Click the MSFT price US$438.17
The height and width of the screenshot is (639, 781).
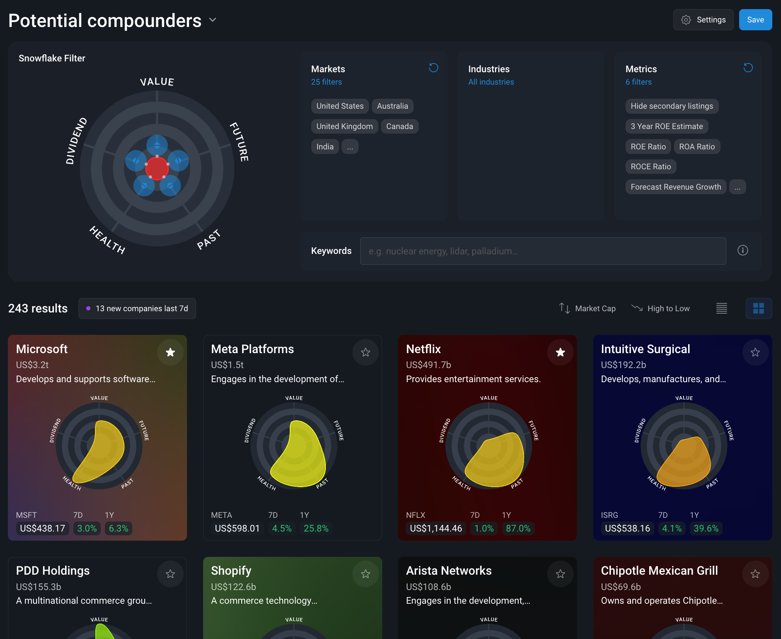[x=43, y=529]
